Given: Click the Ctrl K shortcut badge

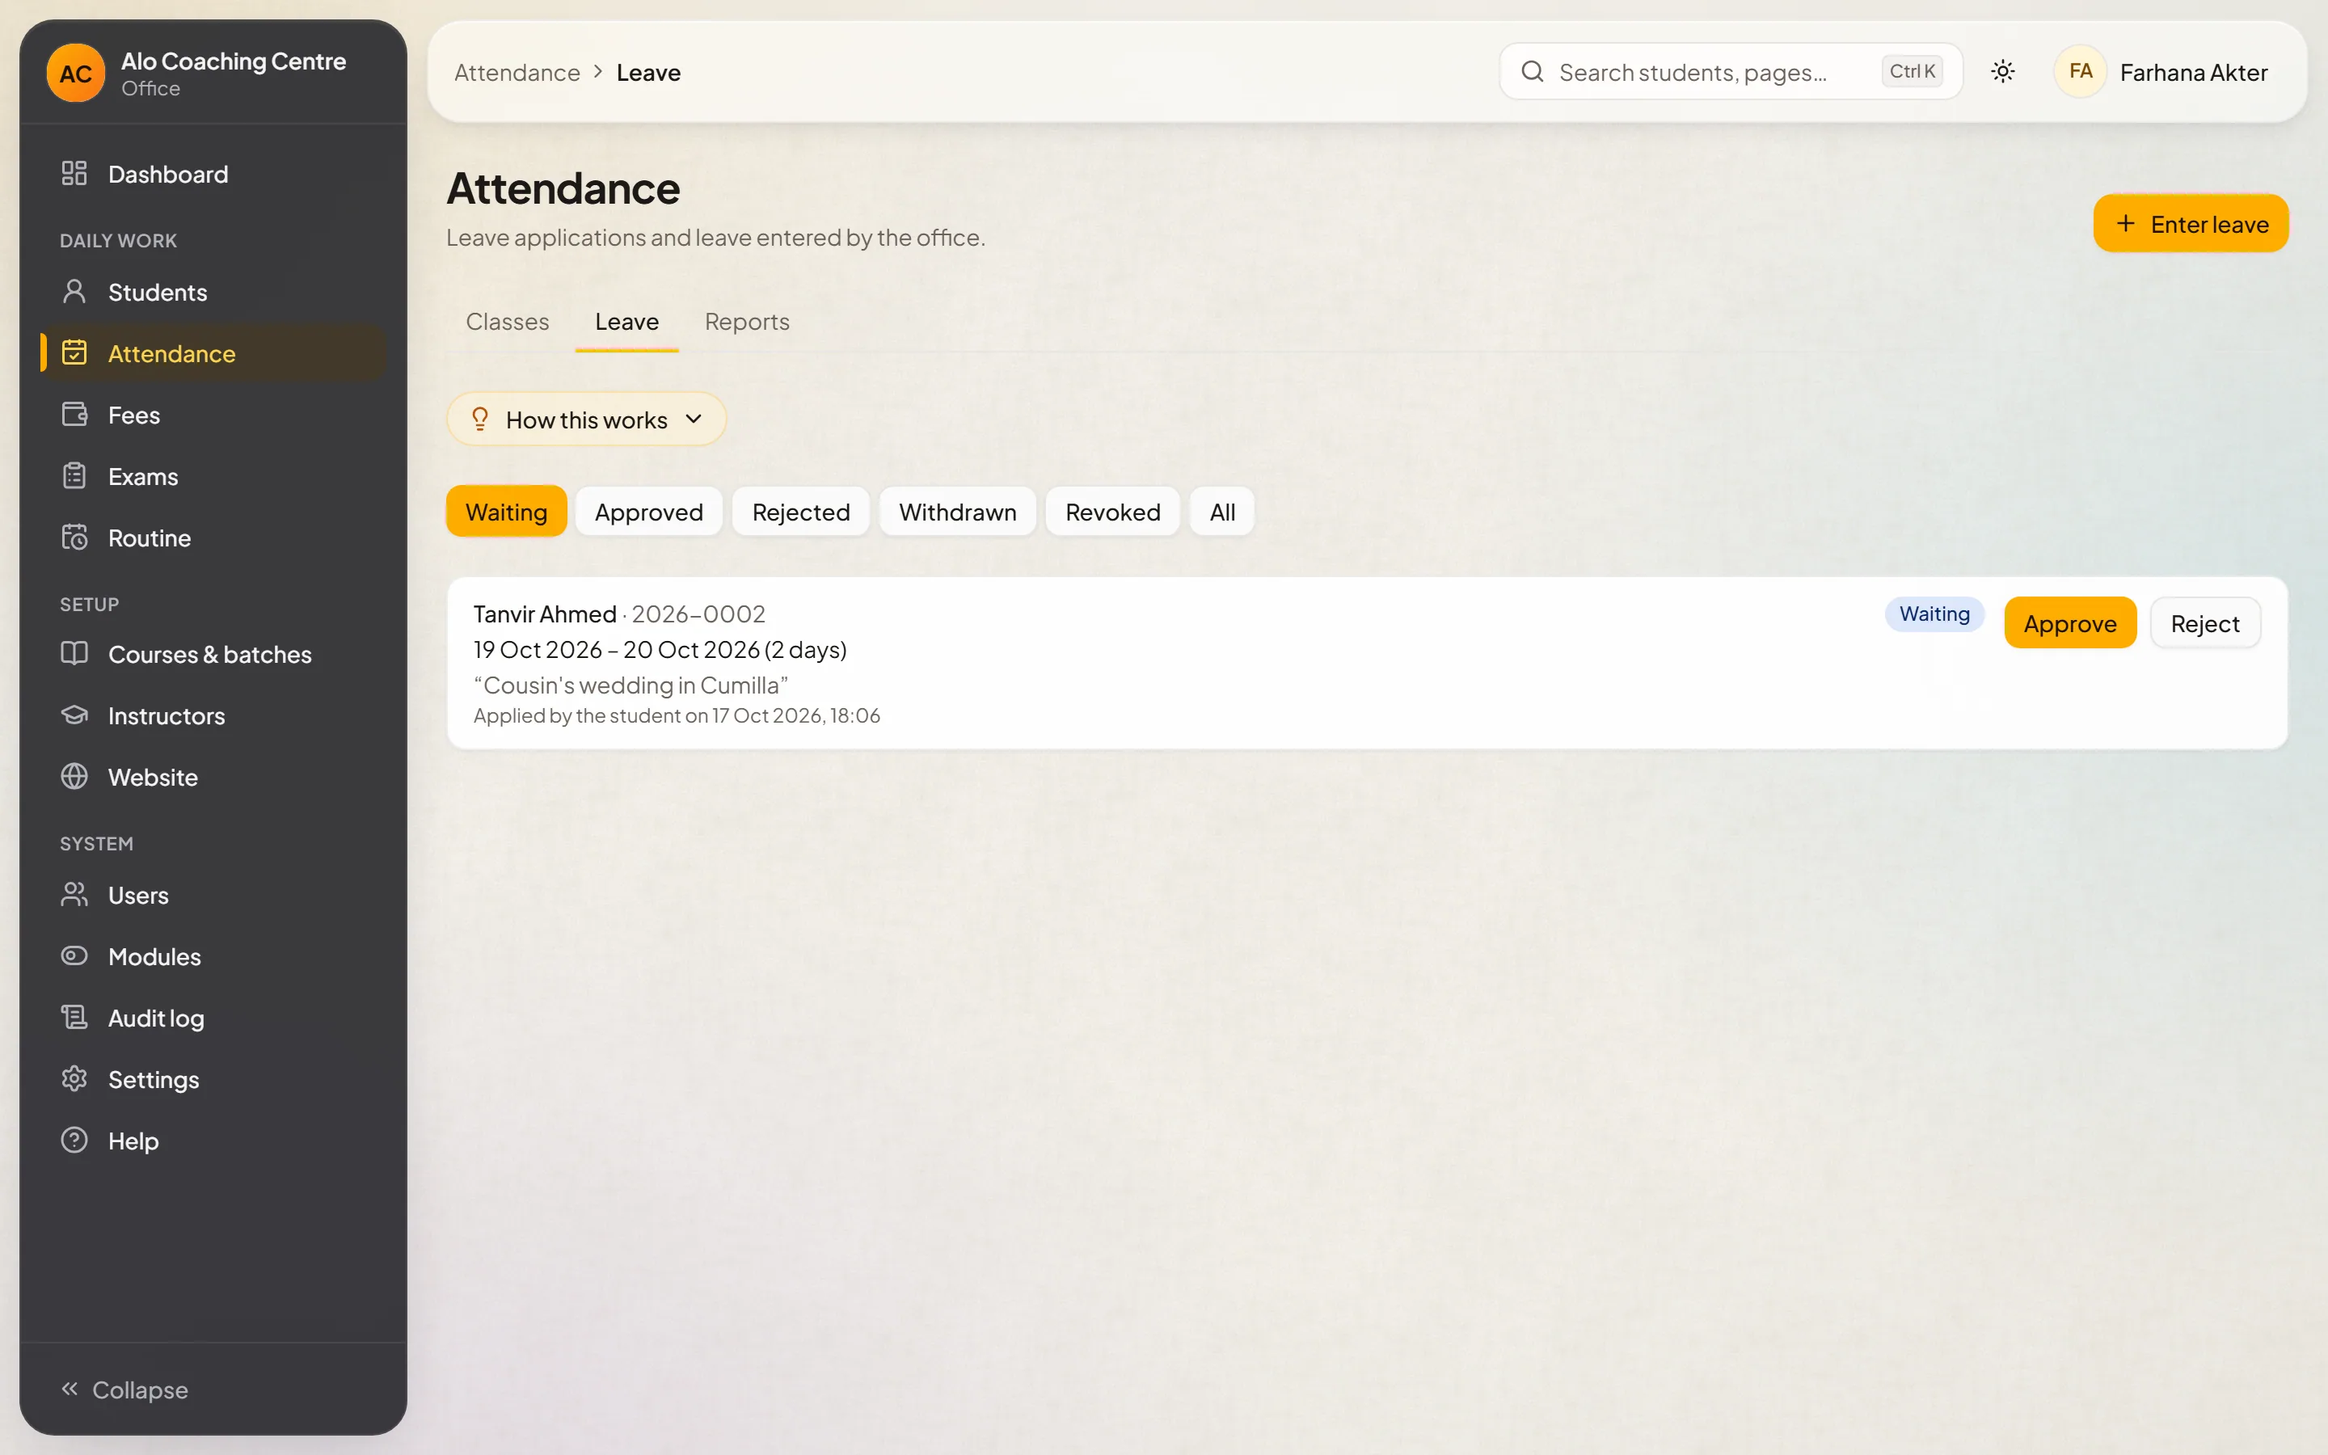Looking at the screenshot, I should coord(1913,71).
